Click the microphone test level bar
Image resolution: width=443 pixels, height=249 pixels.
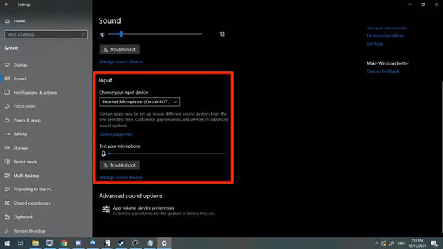pos(166,154)
